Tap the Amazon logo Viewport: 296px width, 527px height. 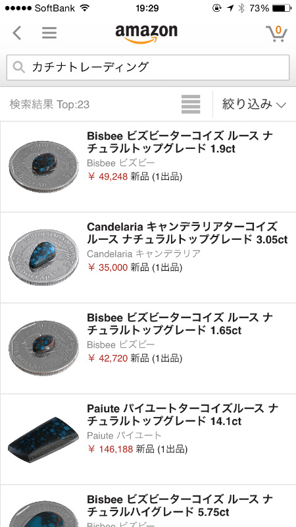point(146,34)
